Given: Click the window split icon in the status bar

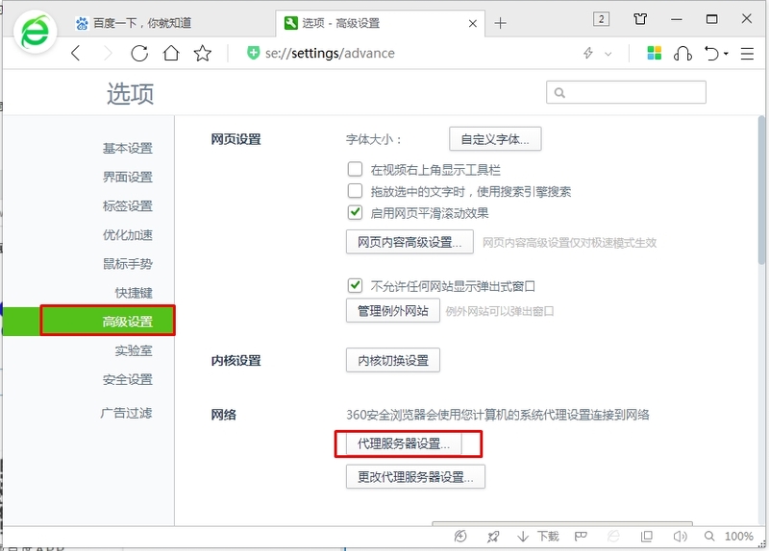Looking at the screenshot, I should pyautogui.click(x=647, y=537).
